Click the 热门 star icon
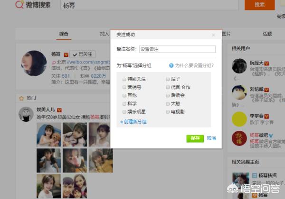 tap(21, 98)
